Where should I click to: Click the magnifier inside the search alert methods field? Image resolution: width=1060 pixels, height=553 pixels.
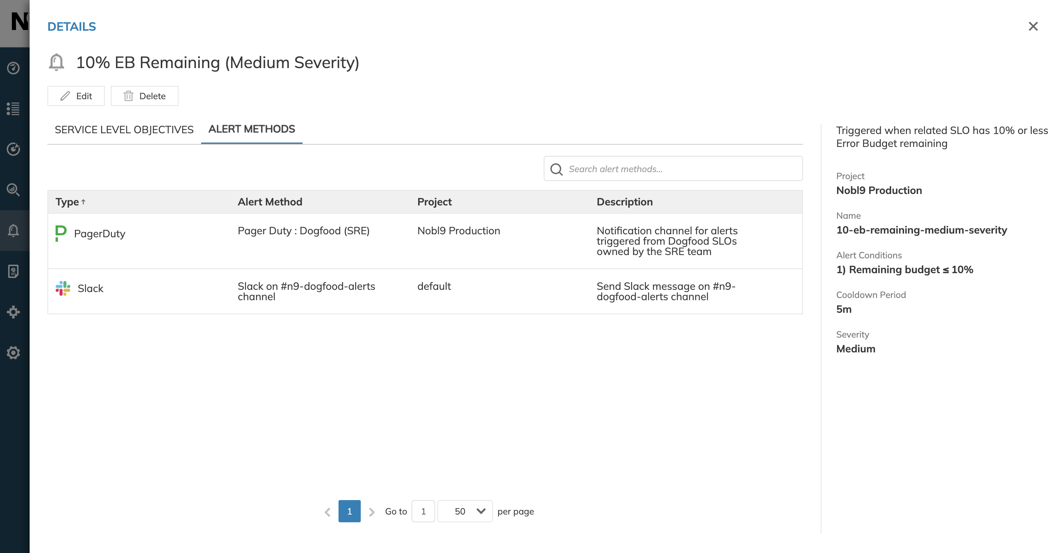[557, 169]
